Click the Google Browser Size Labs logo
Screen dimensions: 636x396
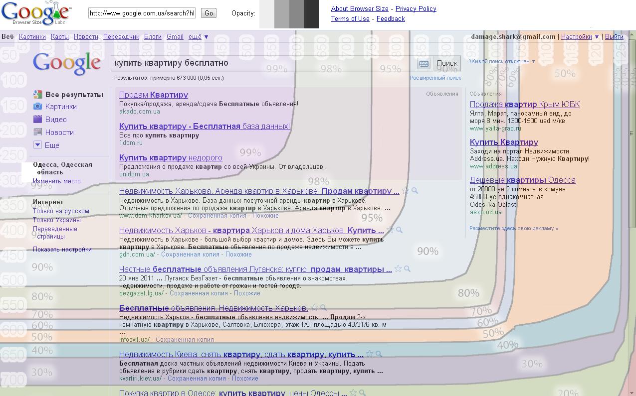coord(36,13)
